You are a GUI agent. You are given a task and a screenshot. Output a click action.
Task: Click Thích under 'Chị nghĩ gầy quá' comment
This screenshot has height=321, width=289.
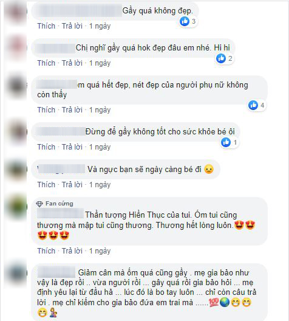46,63
